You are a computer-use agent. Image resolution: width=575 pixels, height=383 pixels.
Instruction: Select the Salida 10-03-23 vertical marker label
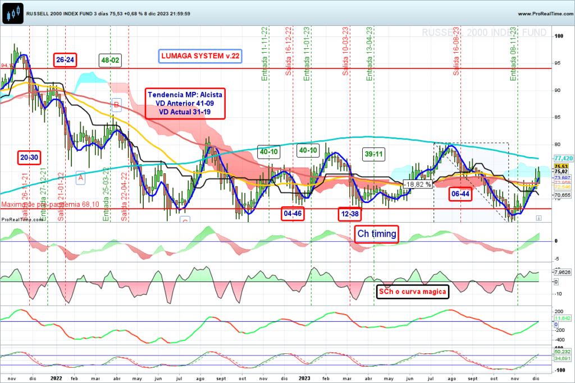point(345,51)
